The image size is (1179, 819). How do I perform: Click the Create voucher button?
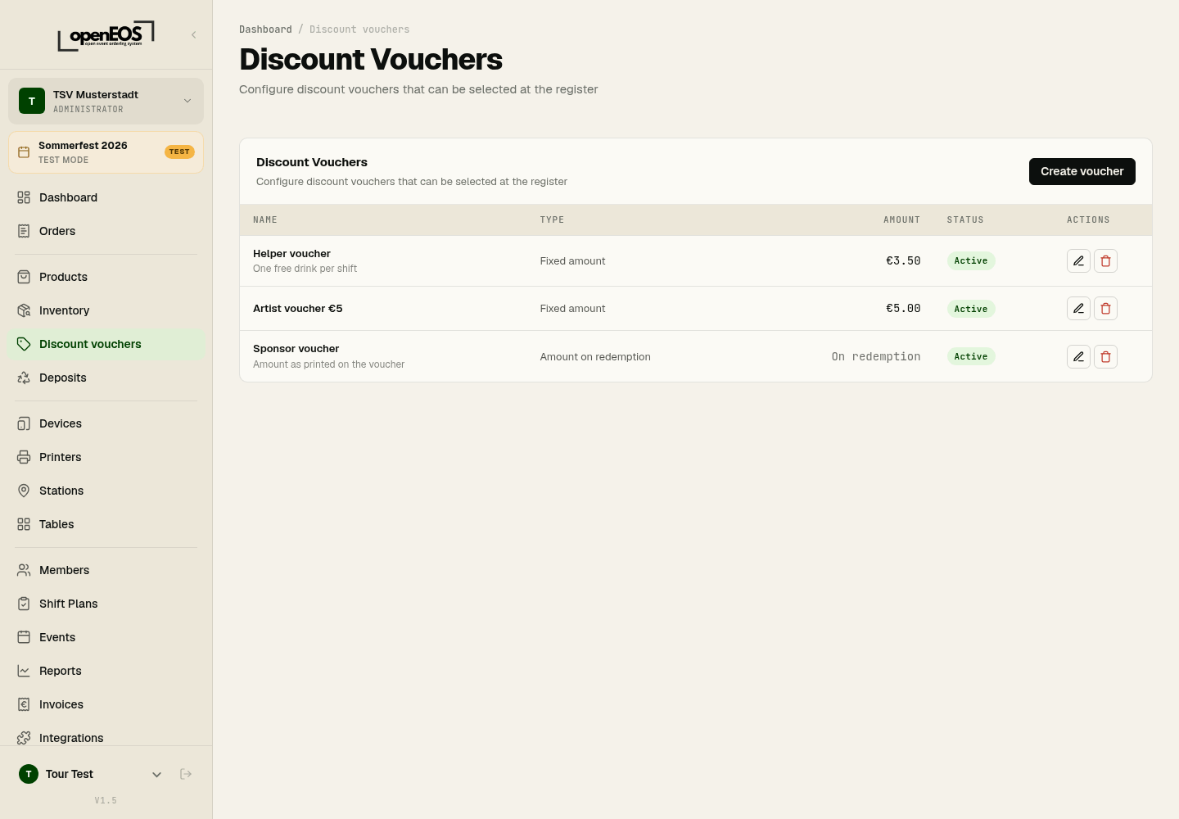tap(1082, 171)
